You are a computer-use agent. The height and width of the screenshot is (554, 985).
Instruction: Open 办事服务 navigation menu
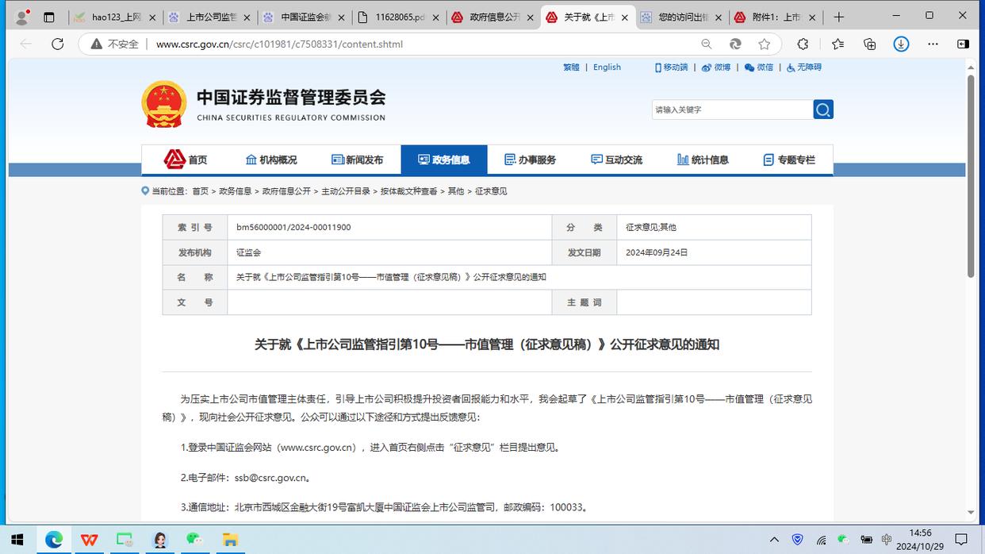[531, 160]
